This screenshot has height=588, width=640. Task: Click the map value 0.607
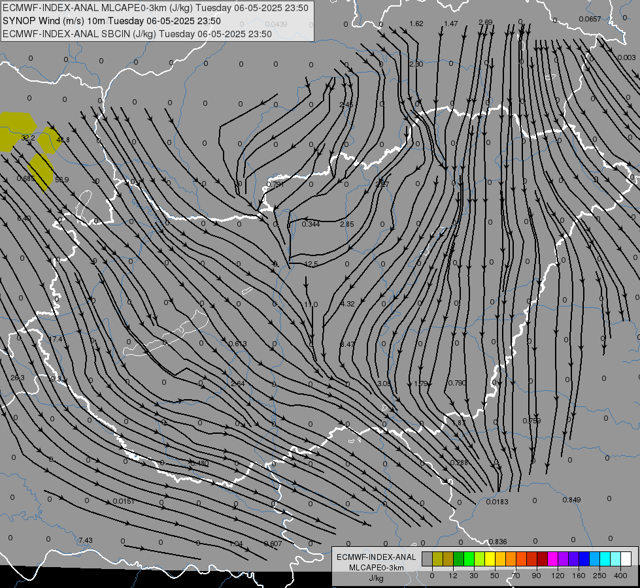273,544
